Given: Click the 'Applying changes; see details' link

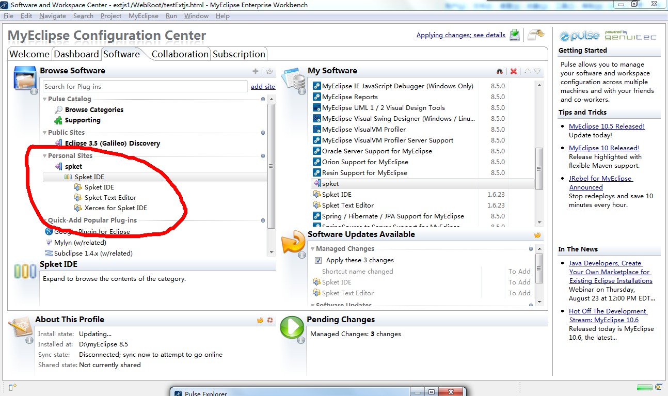Looking at the screenshot, I should [461, 35].
